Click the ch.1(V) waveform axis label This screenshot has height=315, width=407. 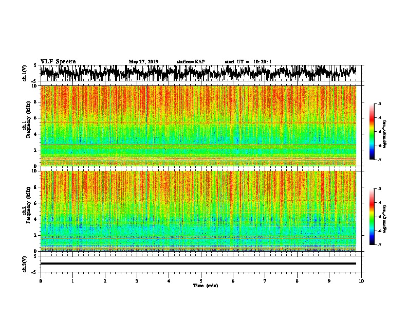tap(25, 73)
